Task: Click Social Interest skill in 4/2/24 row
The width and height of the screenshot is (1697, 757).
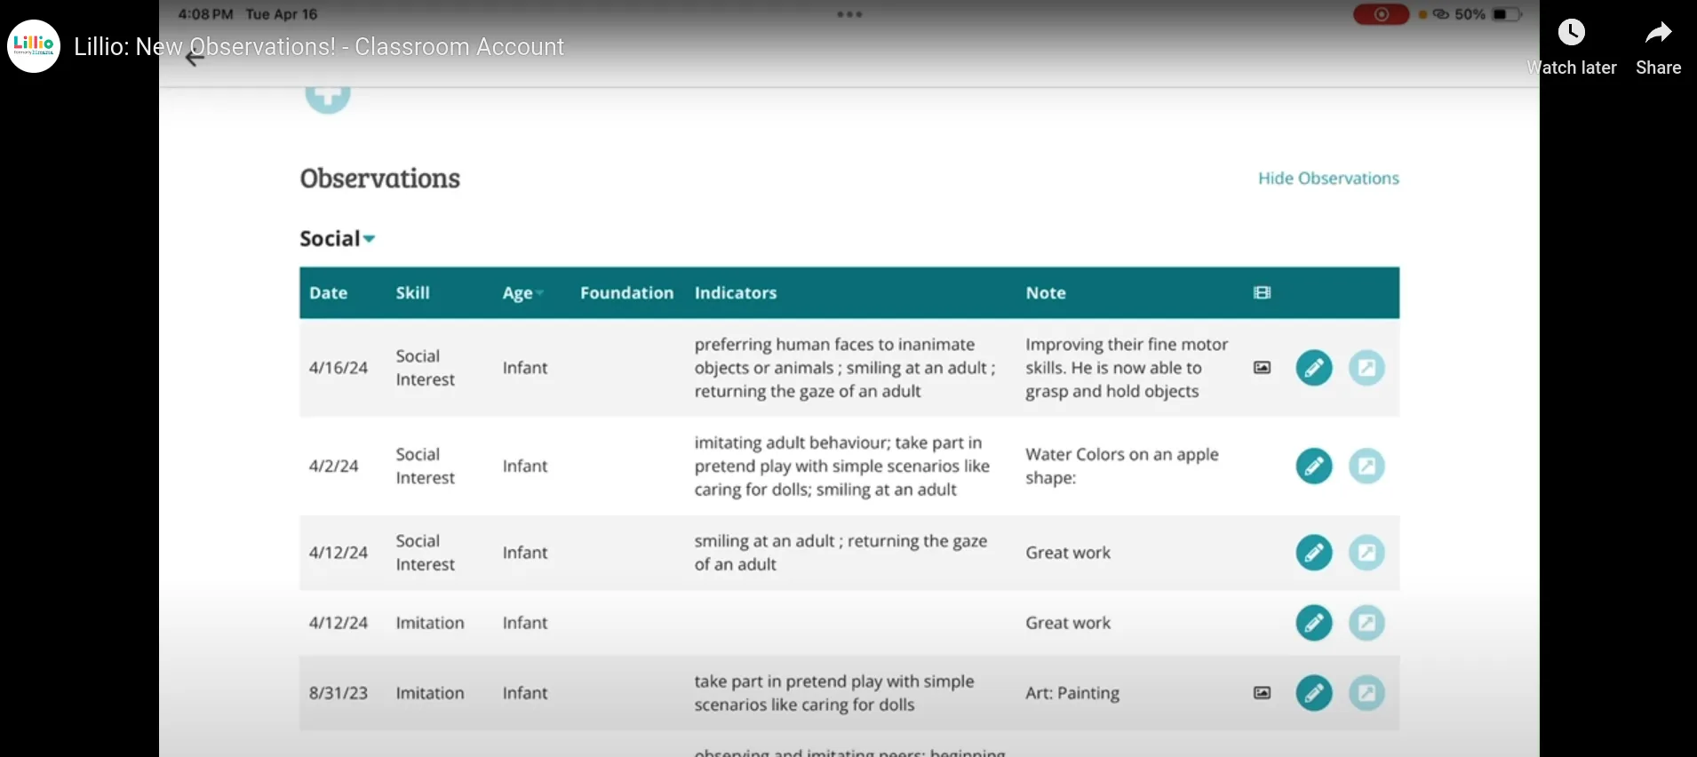Action: (425, 466)
